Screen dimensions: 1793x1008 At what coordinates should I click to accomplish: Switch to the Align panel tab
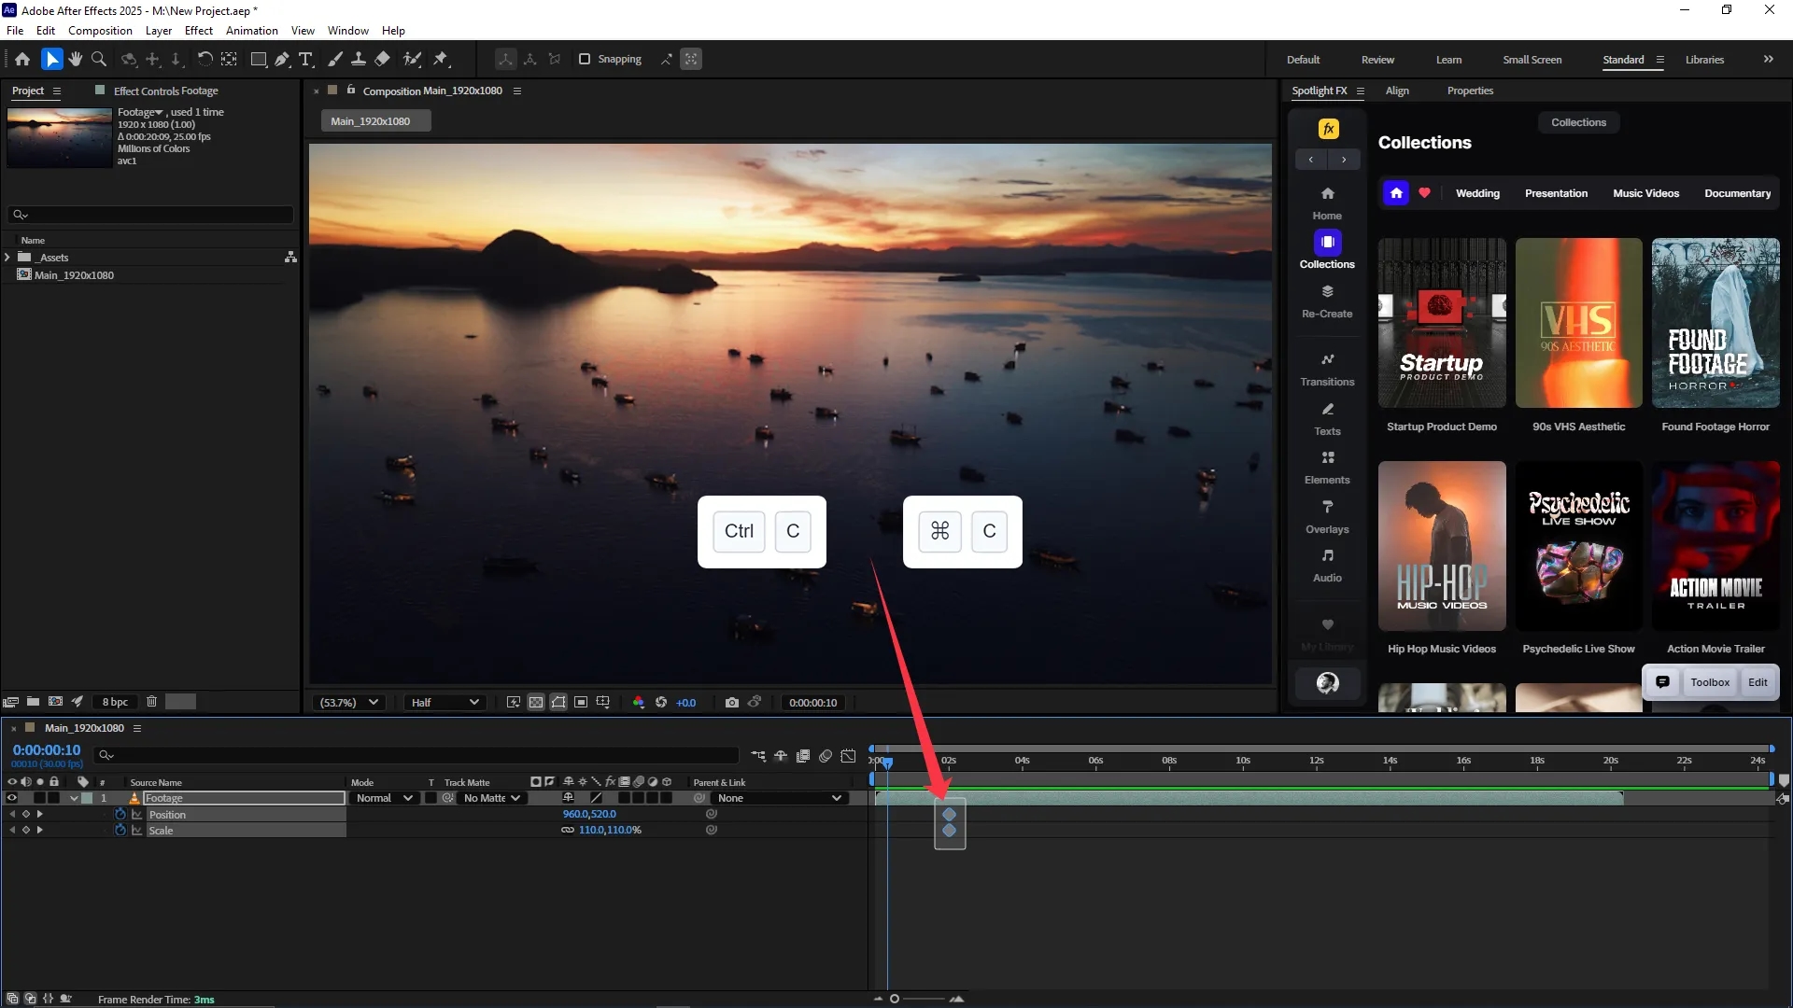(1397, 91)
